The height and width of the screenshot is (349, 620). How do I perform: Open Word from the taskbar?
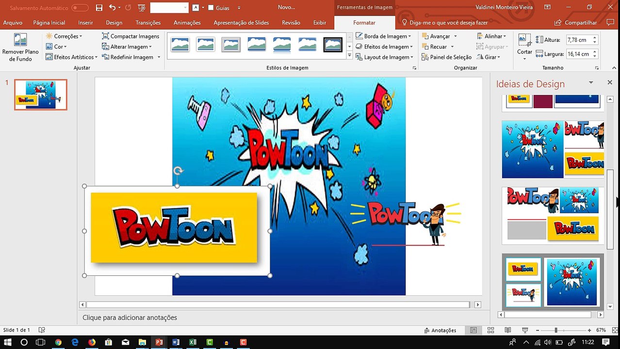coord(176,342)
